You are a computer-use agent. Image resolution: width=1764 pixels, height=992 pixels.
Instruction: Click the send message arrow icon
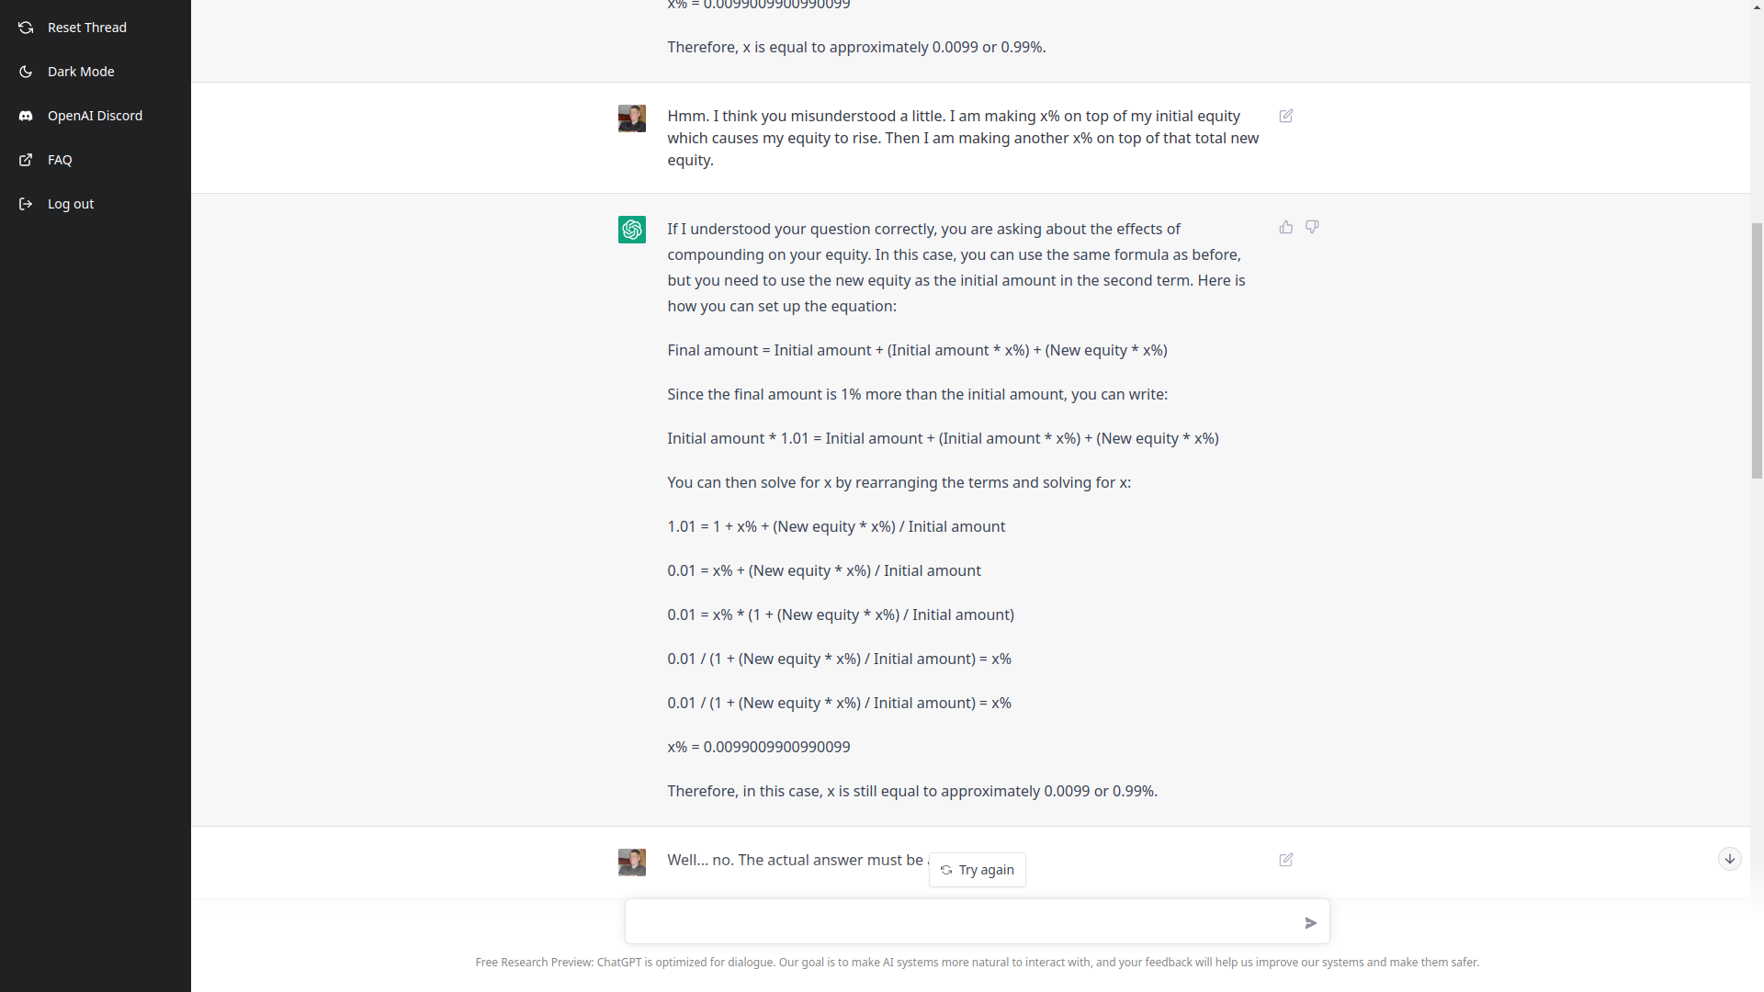[x=1310, y=922]
